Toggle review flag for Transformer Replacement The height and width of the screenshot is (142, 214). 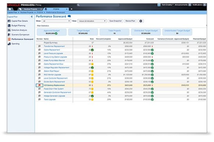39,46
